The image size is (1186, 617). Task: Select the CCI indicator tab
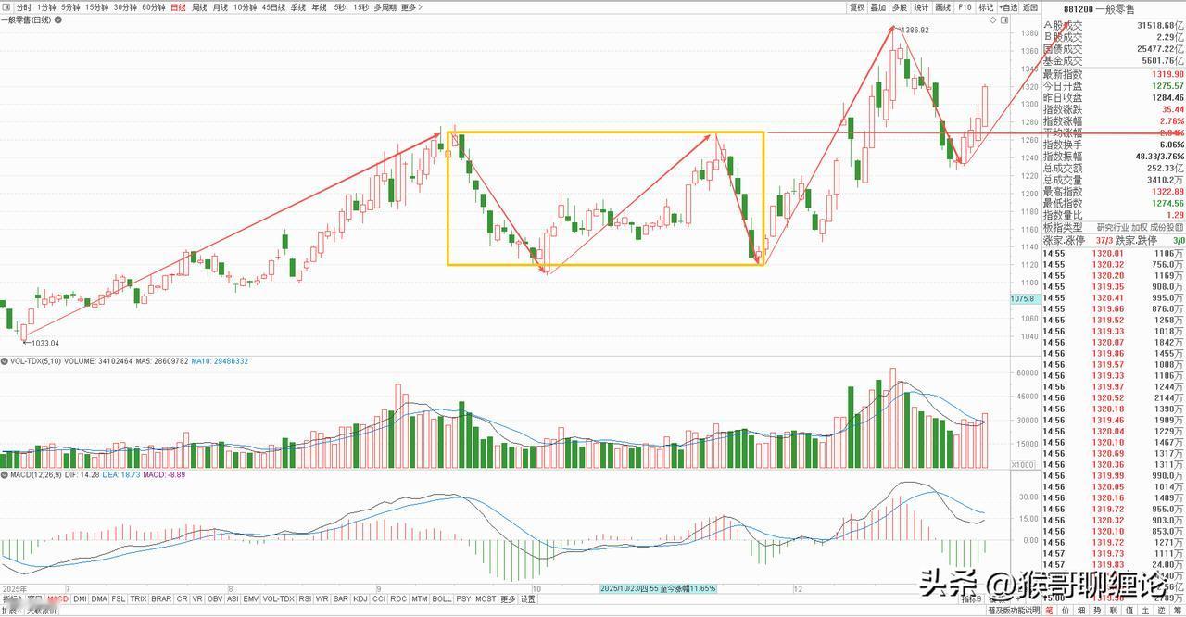coord(379,599)
